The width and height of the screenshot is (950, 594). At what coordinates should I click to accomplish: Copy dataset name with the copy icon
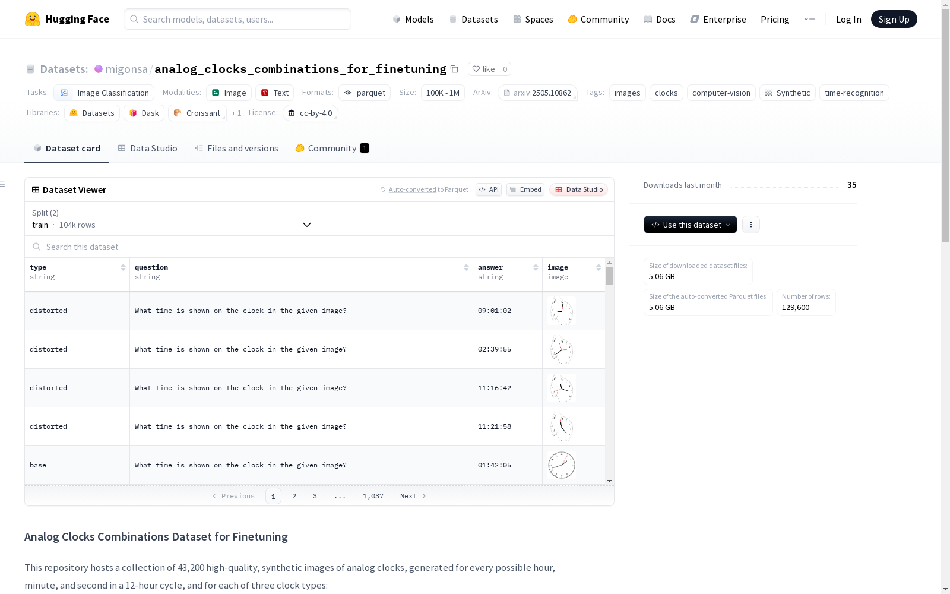point(454,69)
